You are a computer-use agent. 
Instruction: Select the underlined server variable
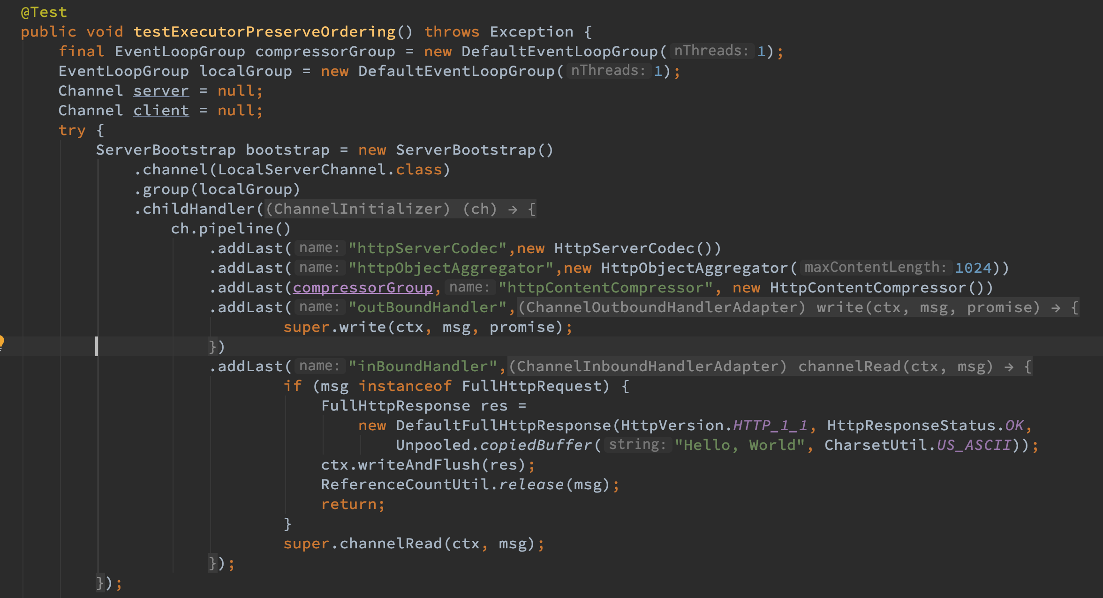click(x=161, y=90)
